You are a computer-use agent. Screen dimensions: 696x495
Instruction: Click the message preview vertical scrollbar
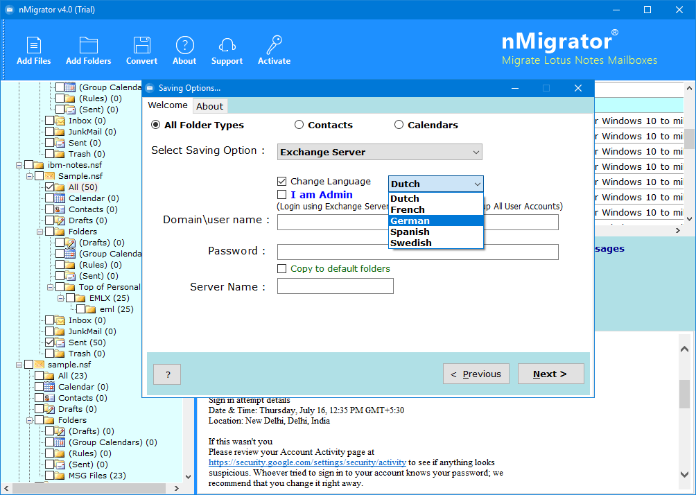[684, 410]
